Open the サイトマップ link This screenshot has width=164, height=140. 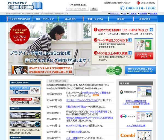(115, 13)
